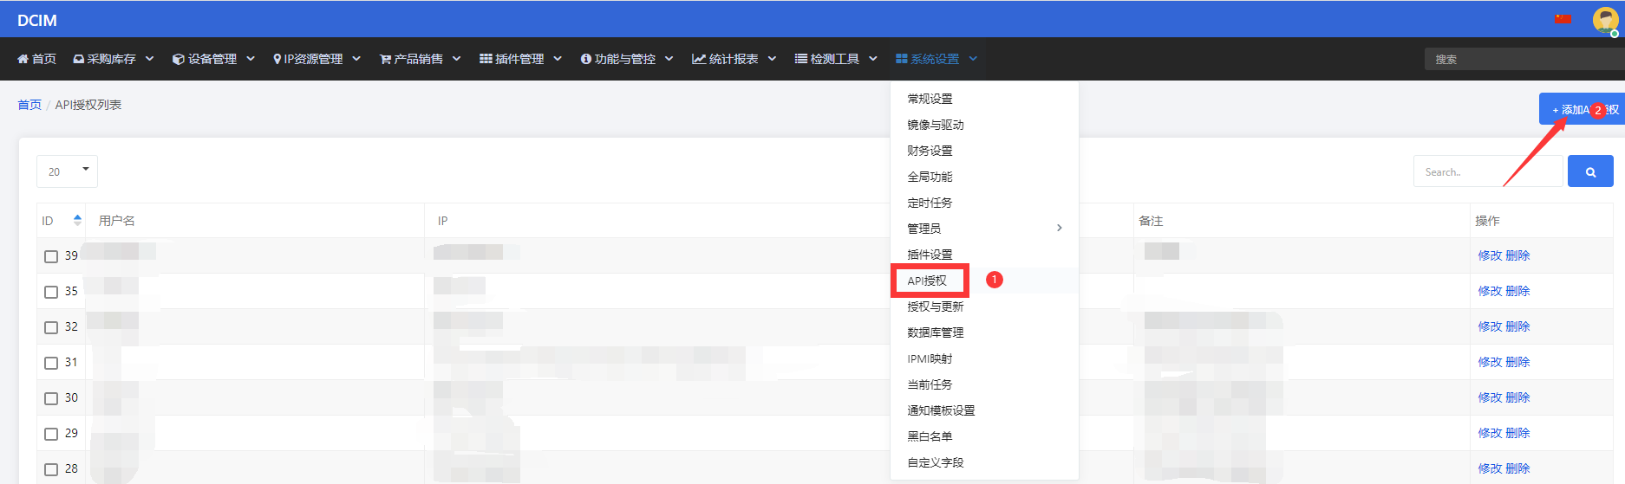The image size is (1625, 484).
Task: Click the 功能与管控 info icon
Action: tap(586, 59)
